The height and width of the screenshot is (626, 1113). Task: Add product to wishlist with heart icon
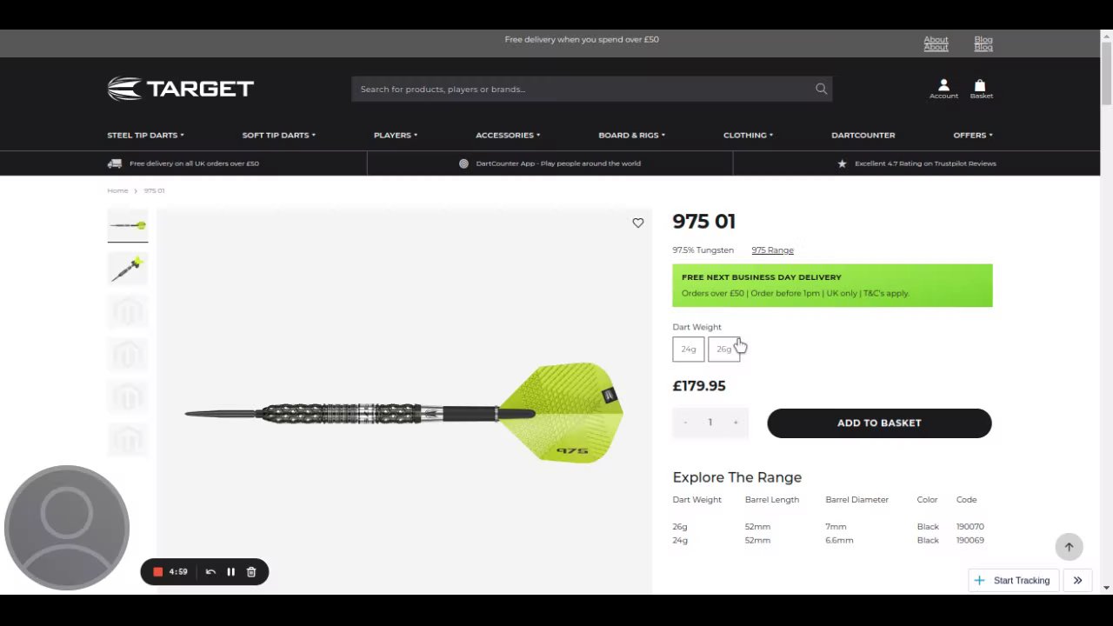(x=638, y=223)
